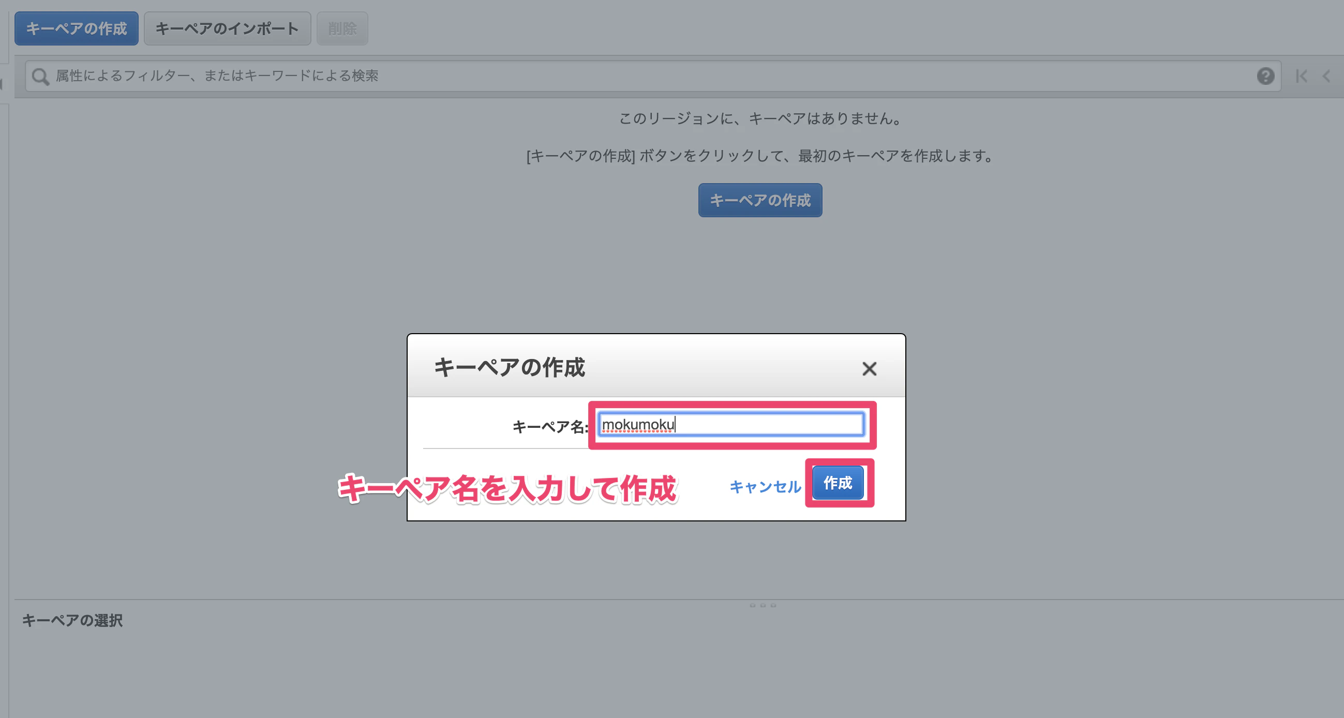Click the キーペアの選択 panel heading
1344x718 pixels.
72,620
